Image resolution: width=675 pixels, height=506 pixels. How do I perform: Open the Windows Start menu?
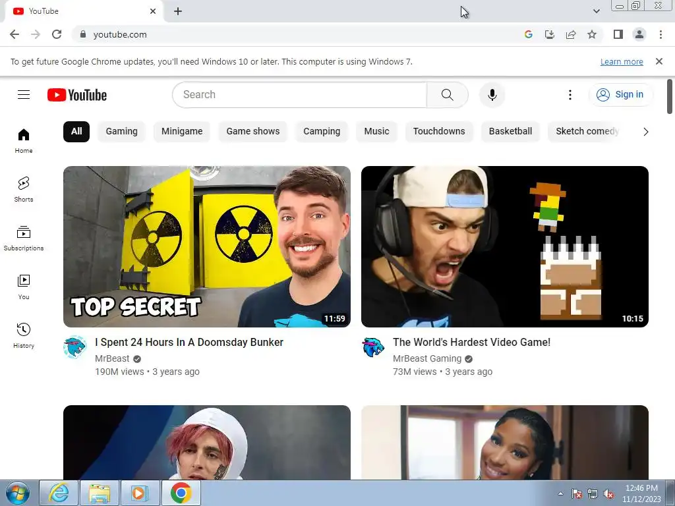pos(18,493)
